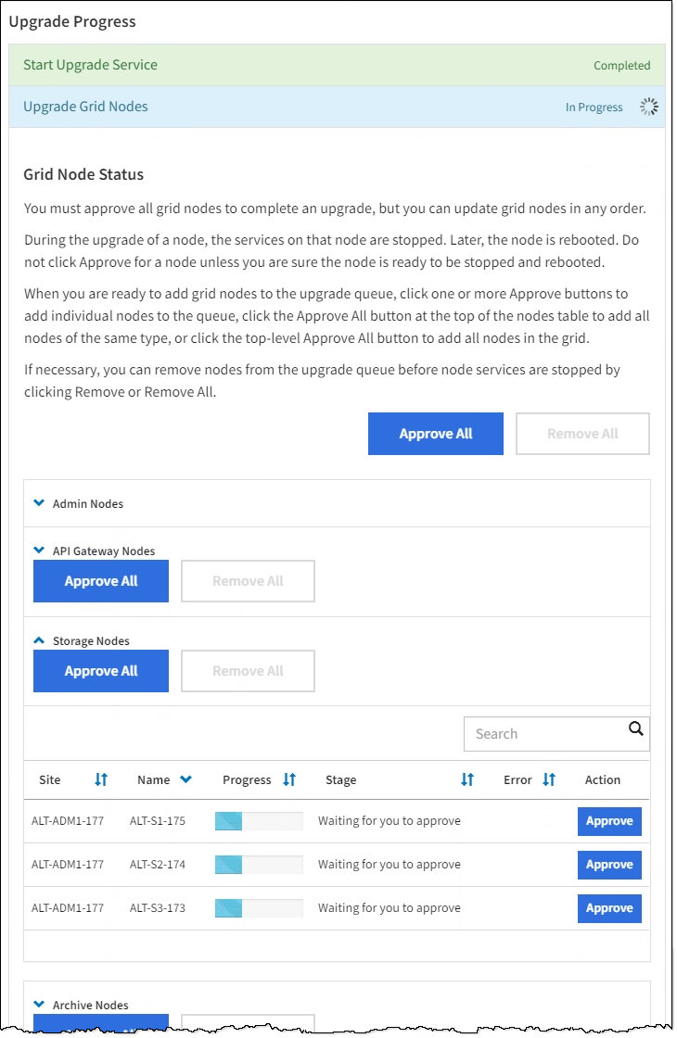Approve all Storage Nodes

click(101, 671)
